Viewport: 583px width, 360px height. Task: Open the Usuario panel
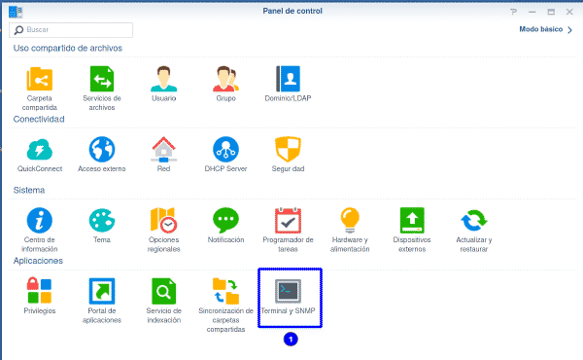pos(163,84)
